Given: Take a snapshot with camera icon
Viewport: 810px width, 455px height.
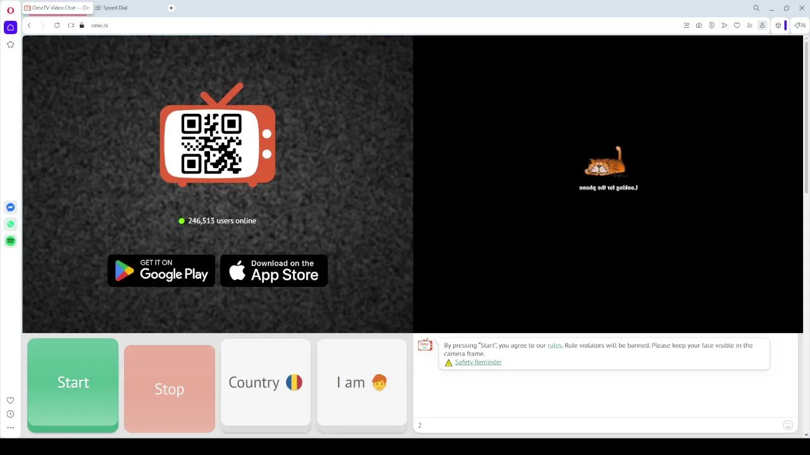Looking at the screenshot, I should pyautogui.click(x=699, y=25).
